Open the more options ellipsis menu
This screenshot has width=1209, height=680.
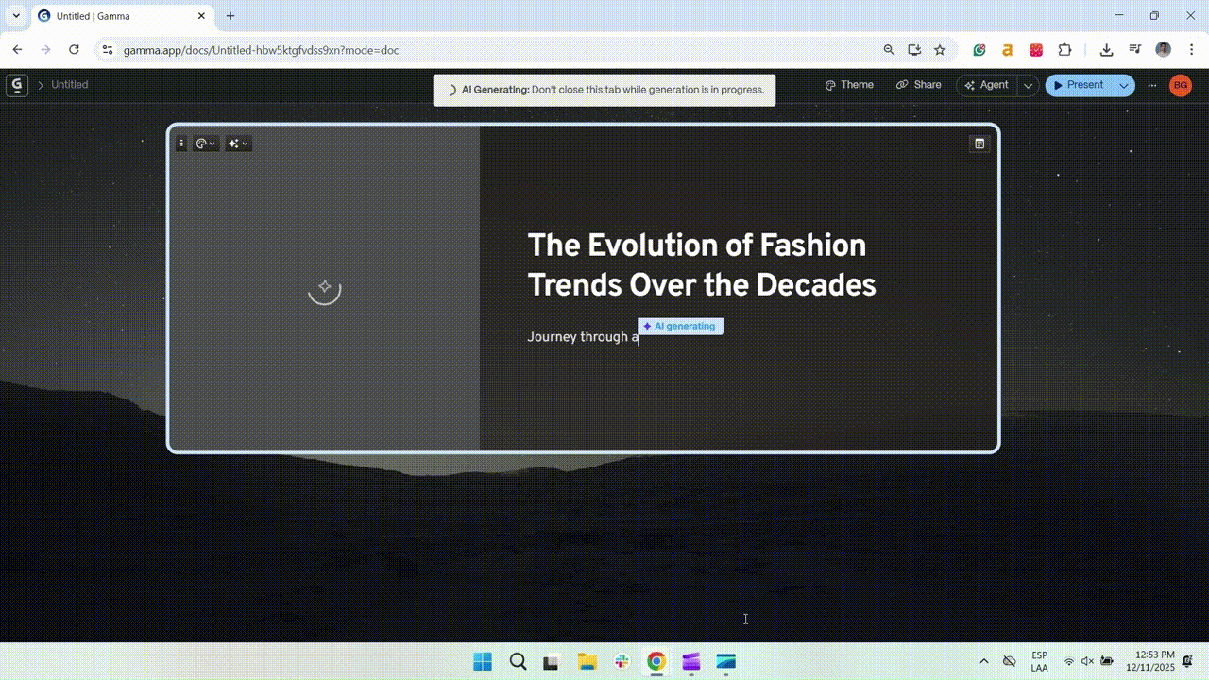tap(1152, 85)
